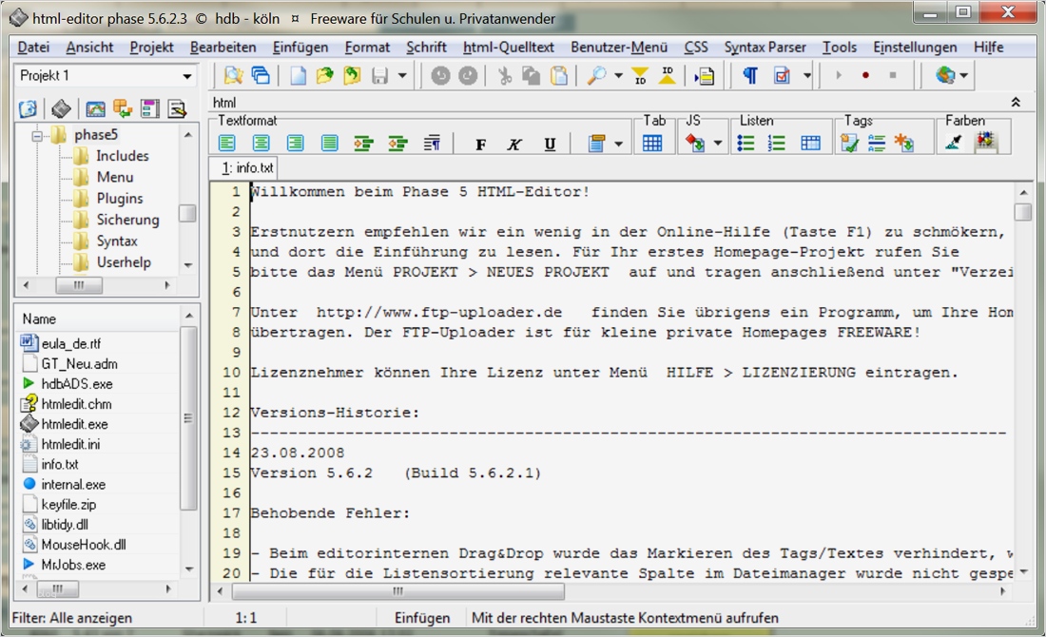Open the search magnifier tool

(596, 75)
